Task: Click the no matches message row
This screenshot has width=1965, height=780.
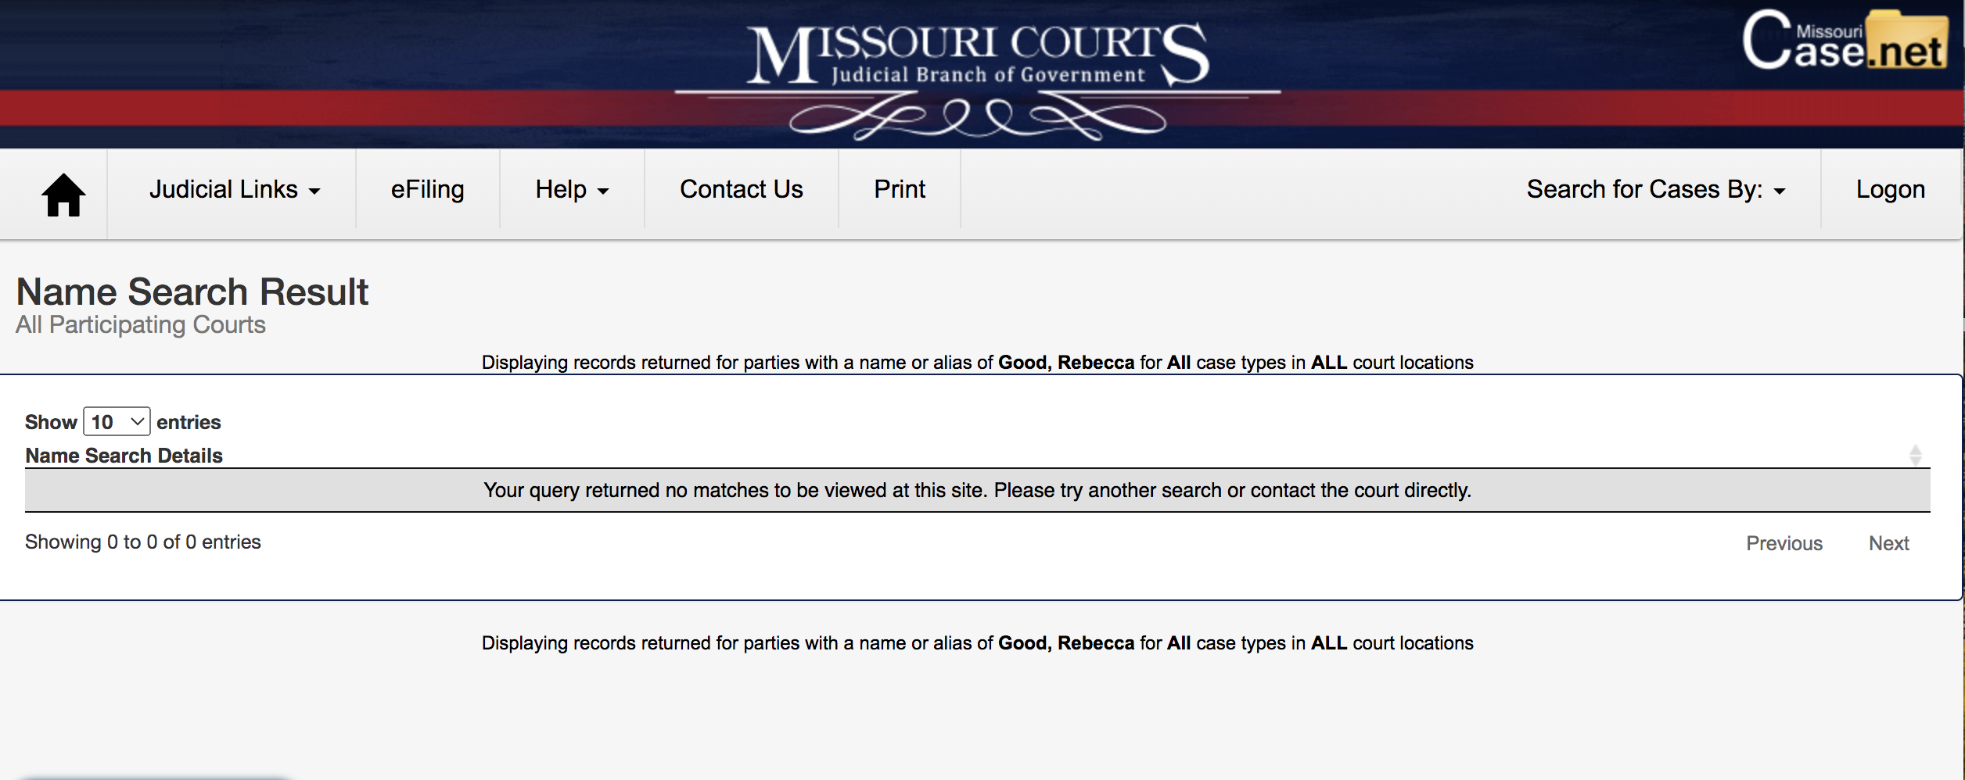Action: point(977,490)
